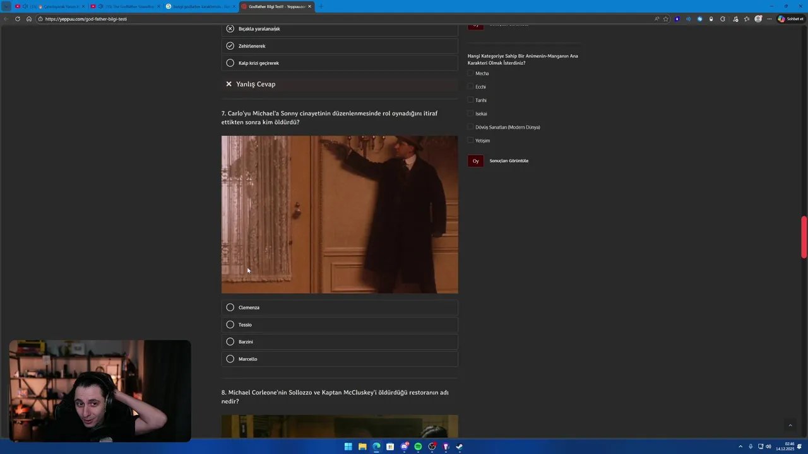Check the Yetişim poll option
The height and width of the screenshot is (454, 808).
(470, 141)
